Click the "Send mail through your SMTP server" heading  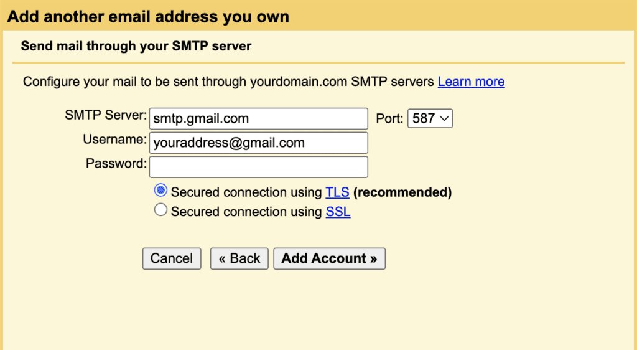(x=136, y=46)
